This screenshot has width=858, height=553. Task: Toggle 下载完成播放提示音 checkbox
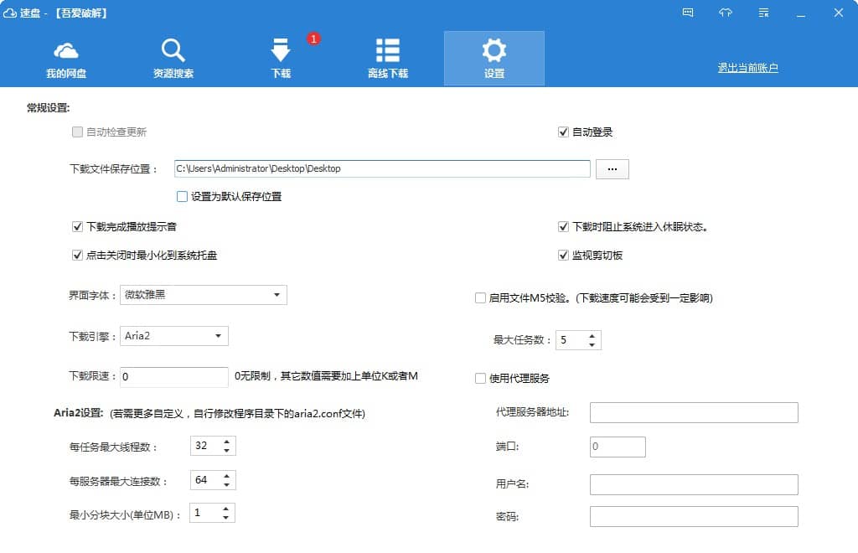pyautogui.click(x=77, y=226)
